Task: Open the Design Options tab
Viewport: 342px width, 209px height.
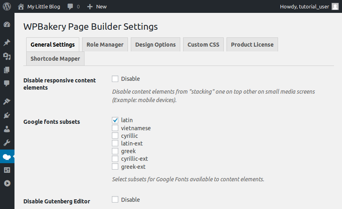Action: (x=155, y=45)
